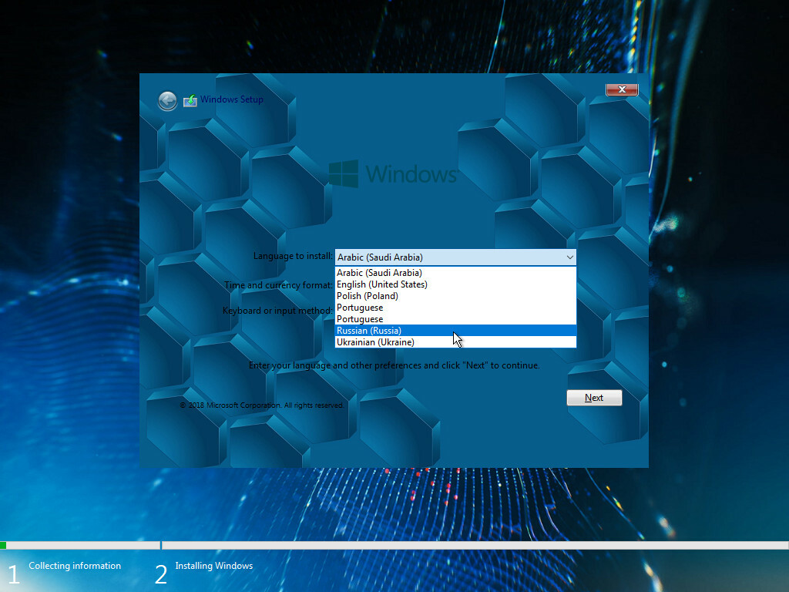This screenshot has height=592, width=789.
Task: Collapse the language list using the dropdown arrow
Action: pos(569,257)
